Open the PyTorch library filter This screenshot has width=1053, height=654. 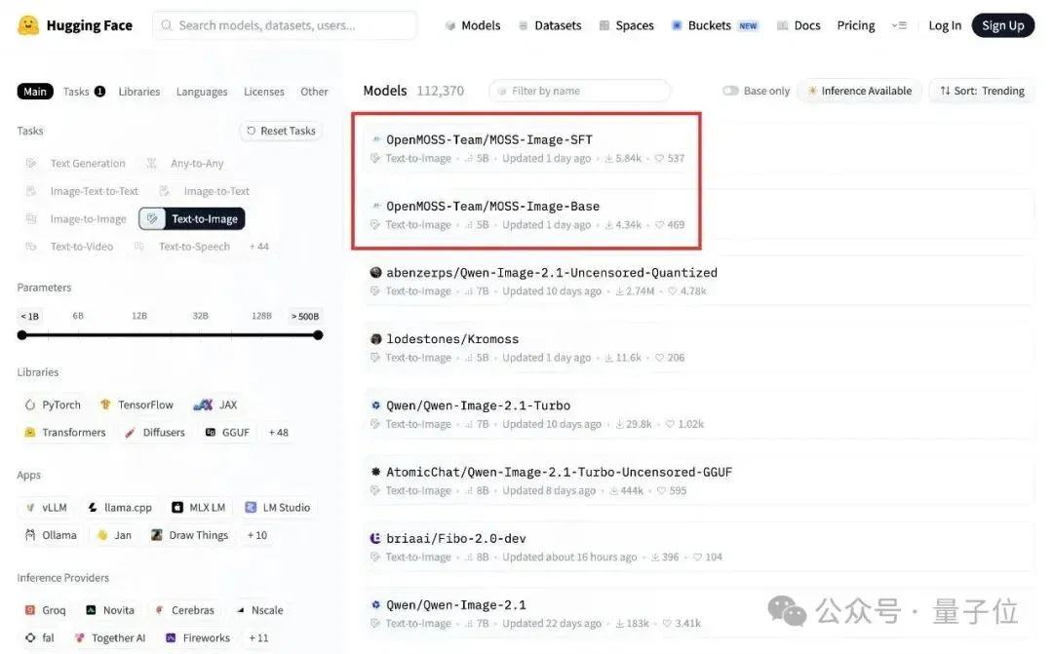coord(53,404)
